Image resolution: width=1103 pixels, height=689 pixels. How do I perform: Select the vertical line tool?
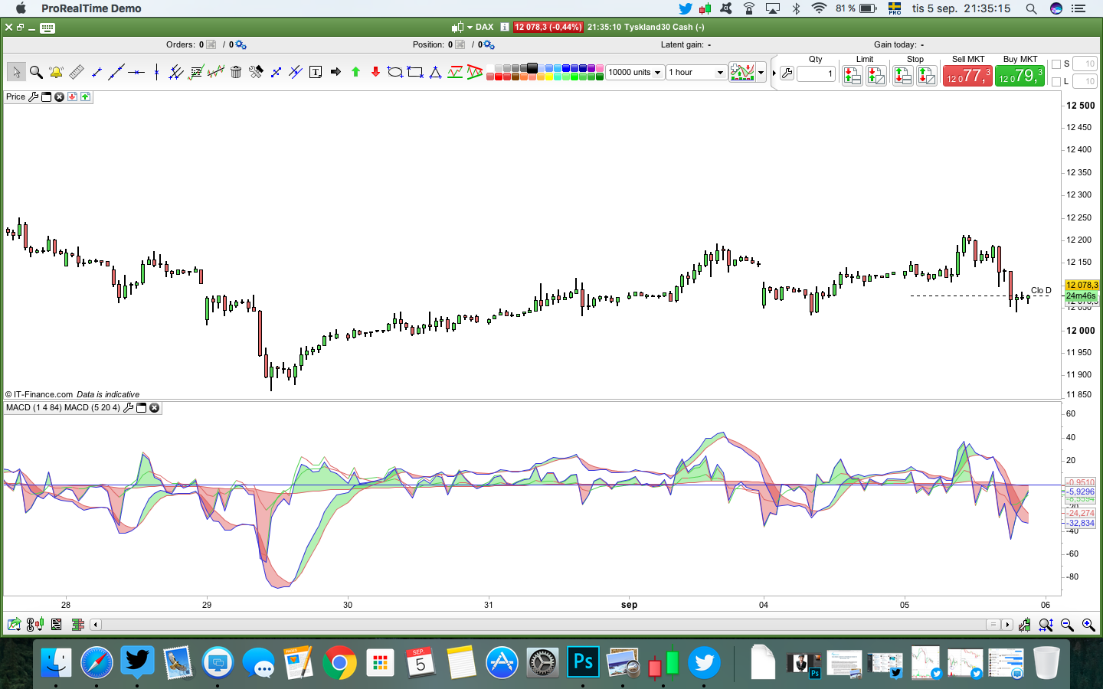[x=156, y=72]
